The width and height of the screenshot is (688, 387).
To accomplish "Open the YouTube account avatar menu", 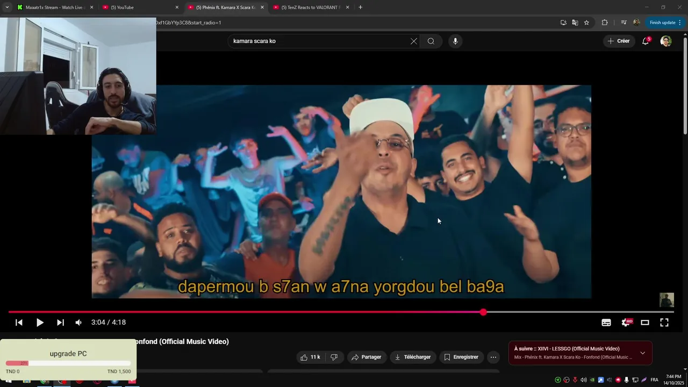I will pos(666,41).
